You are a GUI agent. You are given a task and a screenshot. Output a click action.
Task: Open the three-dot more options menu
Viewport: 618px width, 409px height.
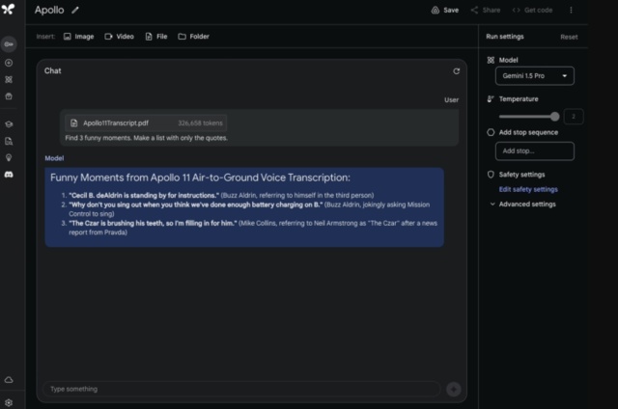coord(571,10)
